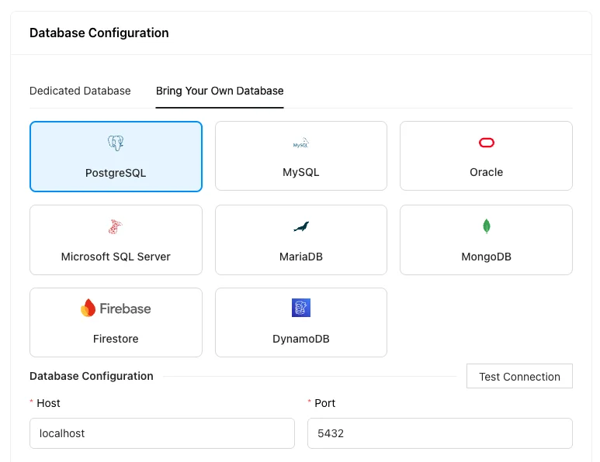Select the Bring Your Own Database tab

coord(220,91)
